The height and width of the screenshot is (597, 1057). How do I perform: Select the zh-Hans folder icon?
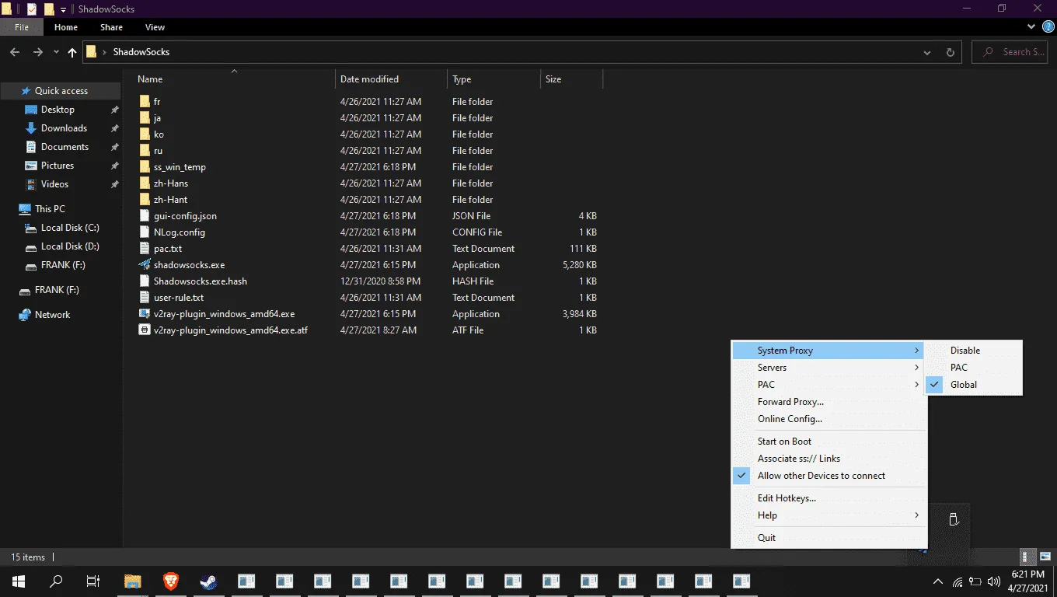[144, 183]
